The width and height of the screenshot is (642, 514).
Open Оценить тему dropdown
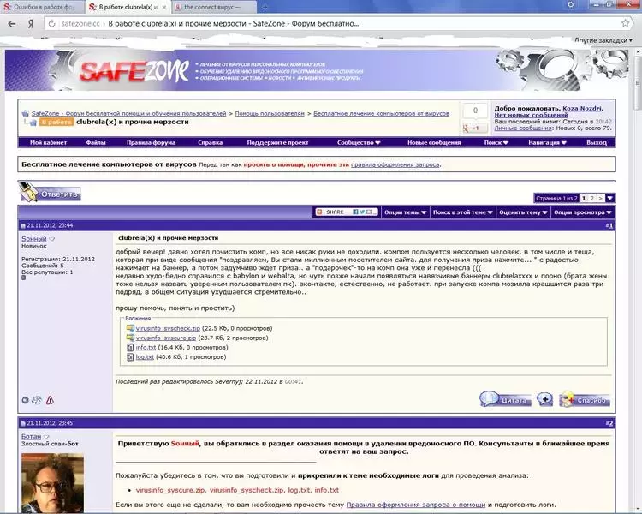pos(523,212)
